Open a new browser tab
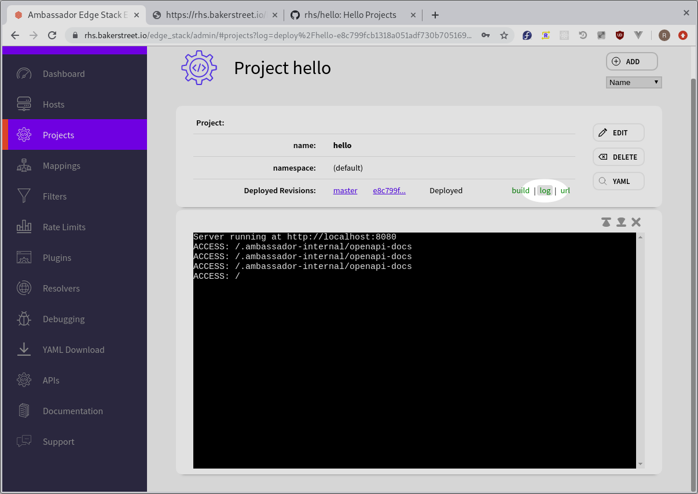The height and width of the screenshot is (494, 698). [435, 15]
